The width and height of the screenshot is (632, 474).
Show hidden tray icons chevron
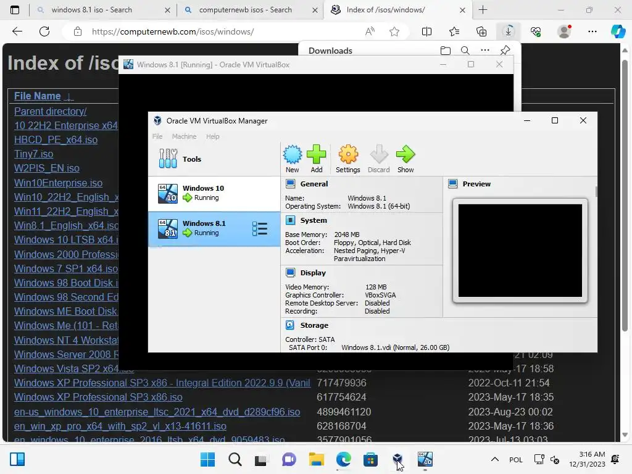coord(494,459)
